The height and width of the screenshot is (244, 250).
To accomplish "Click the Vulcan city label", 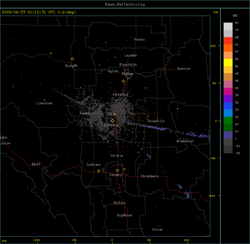I will (x=157, y=230).
